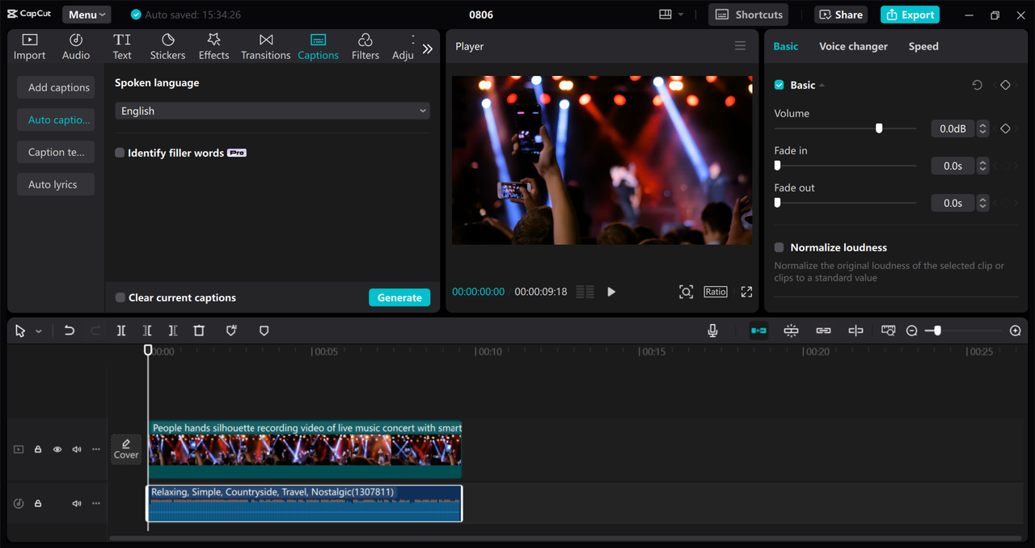The height and width of the screenshot is (548, 1035).
Task: Collapse the Basic section arrow
Action: (822, 85)
